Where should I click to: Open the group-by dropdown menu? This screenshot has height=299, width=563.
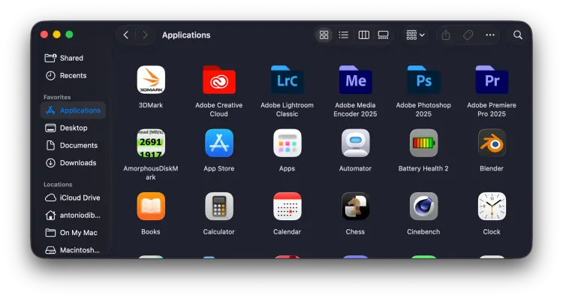point(415,35)
